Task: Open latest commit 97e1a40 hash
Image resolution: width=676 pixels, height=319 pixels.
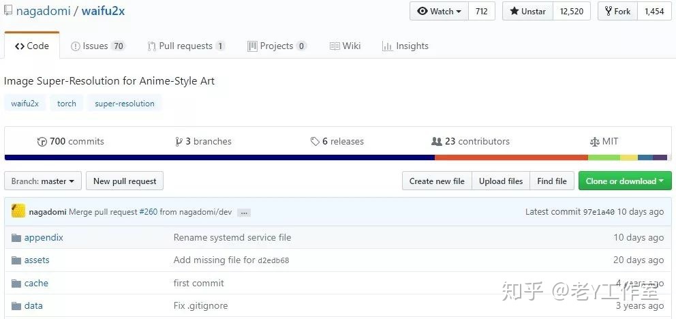Action: (599, 212)
